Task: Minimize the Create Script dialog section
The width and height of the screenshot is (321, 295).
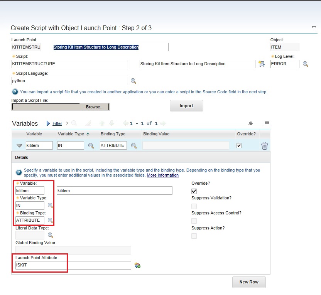Action: coord(314,27)
